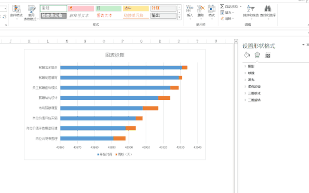This screenshot has height=193, width=309.
Task: Select axis label 岗位说明书整理
Action: (46, 138)
